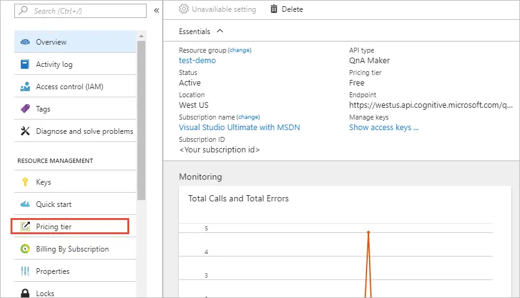
Task: Click the Delete trash icon
Action: [x=274, y=9]
